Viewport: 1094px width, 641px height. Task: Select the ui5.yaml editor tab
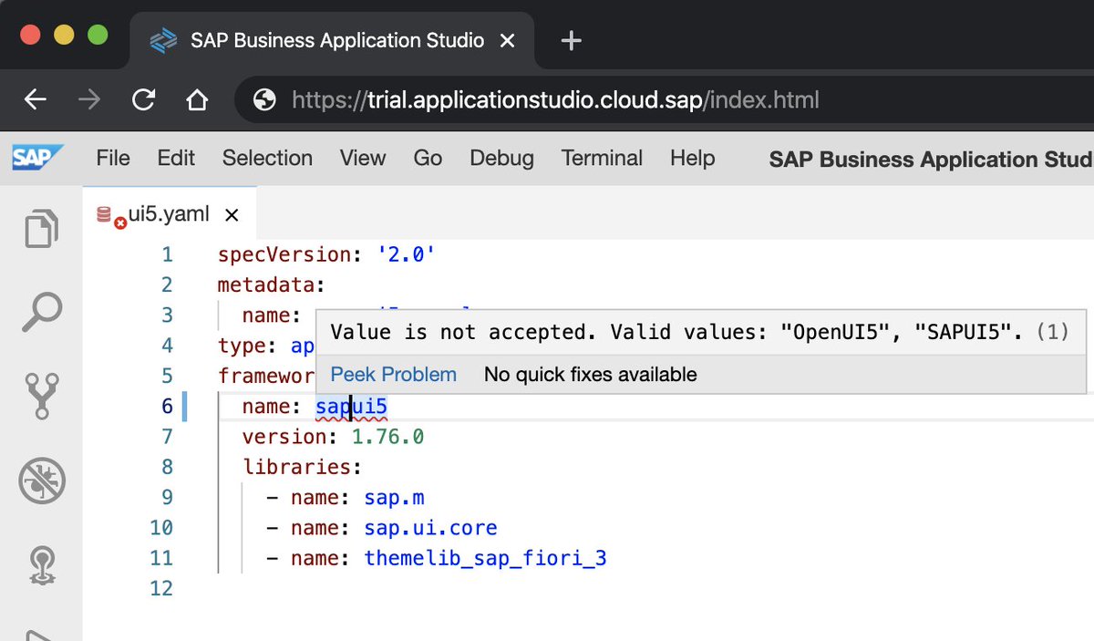(x=169, y=214)
